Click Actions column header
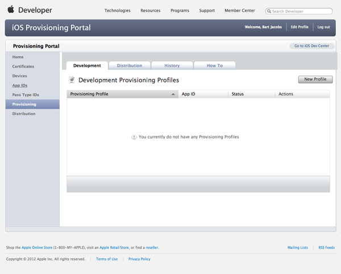Viewport: 341px width, 274px height. coord(303,94)
